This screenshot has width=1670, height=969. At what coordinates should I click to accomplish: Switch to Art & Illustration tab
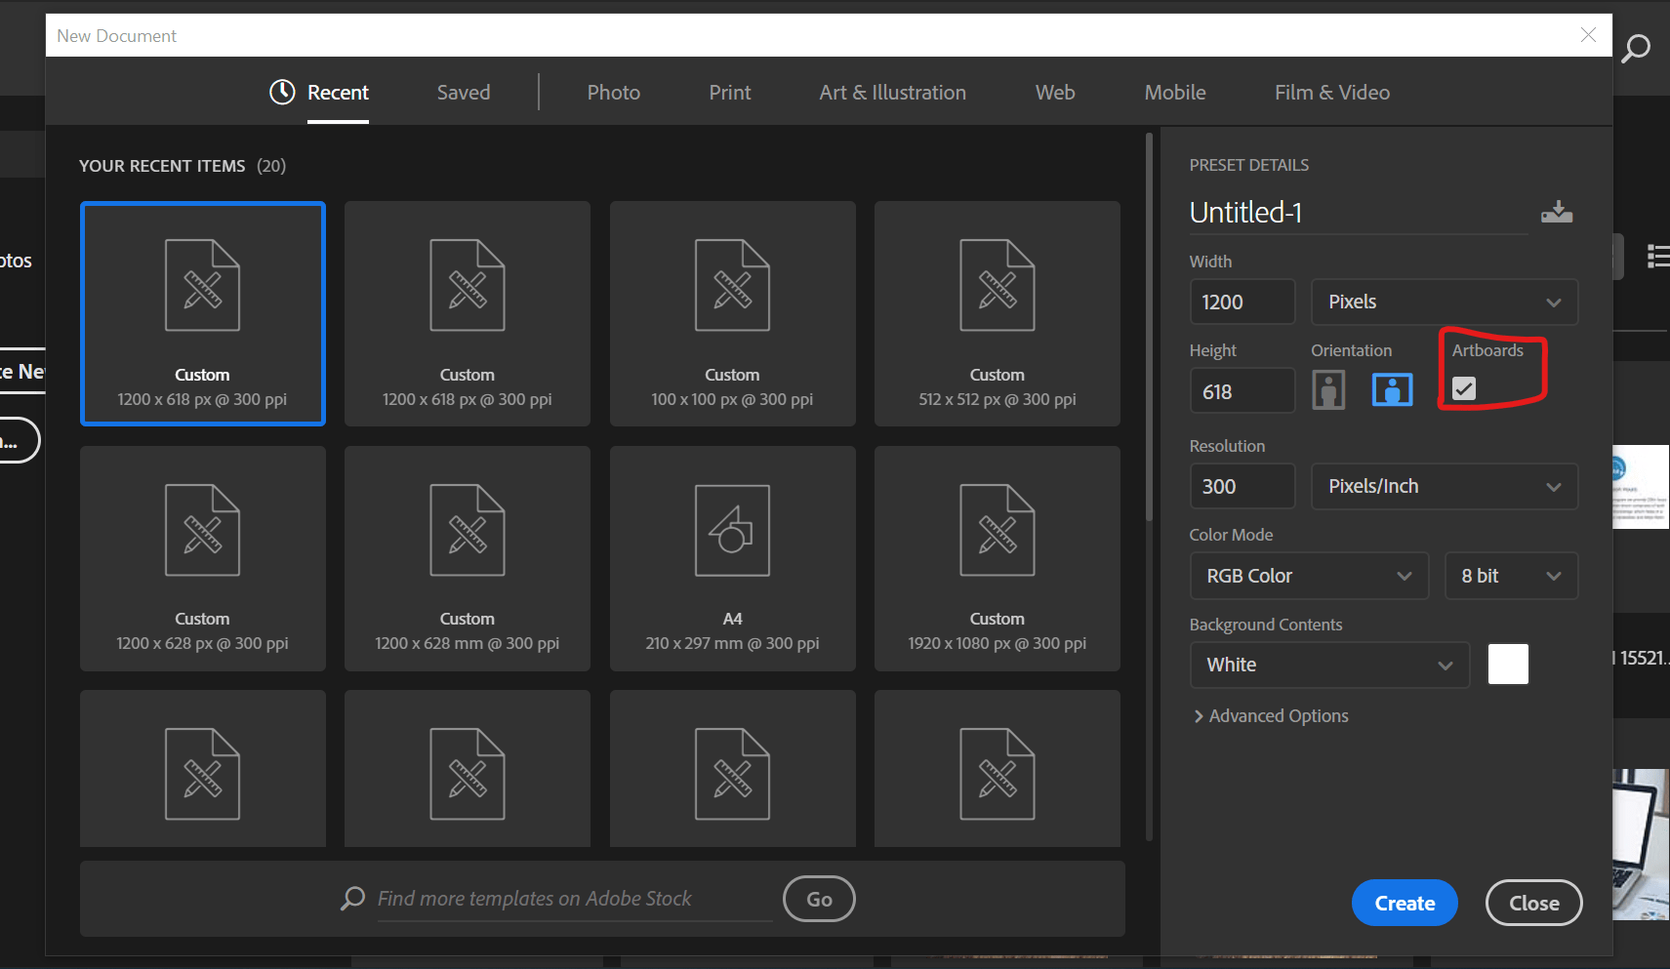893,93
